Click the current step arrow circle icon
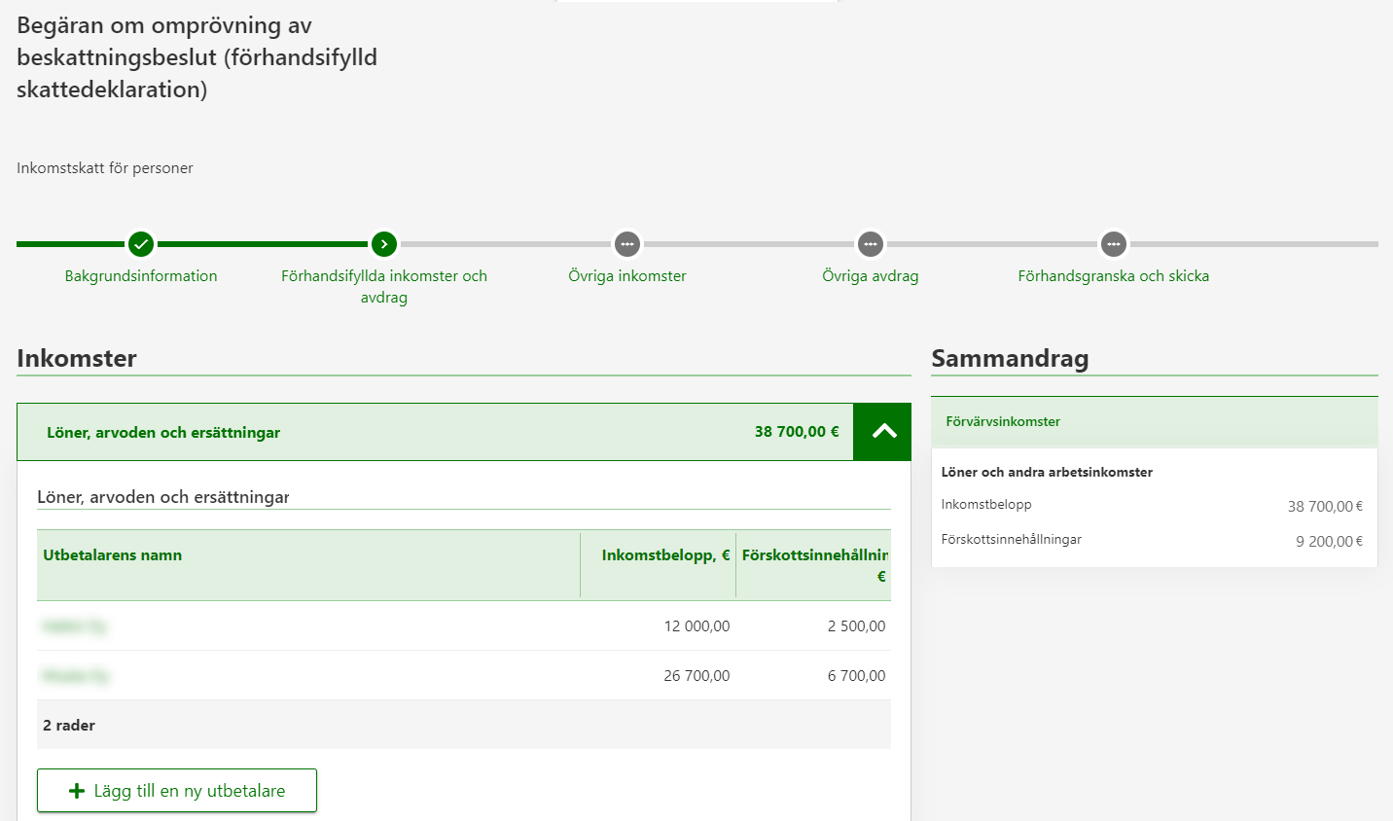 point(384,244)
